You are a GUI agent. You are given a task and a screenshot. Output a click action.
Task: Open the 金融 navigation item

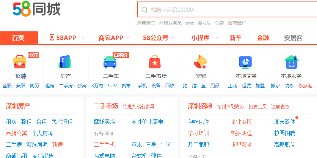tap(263, 38)
